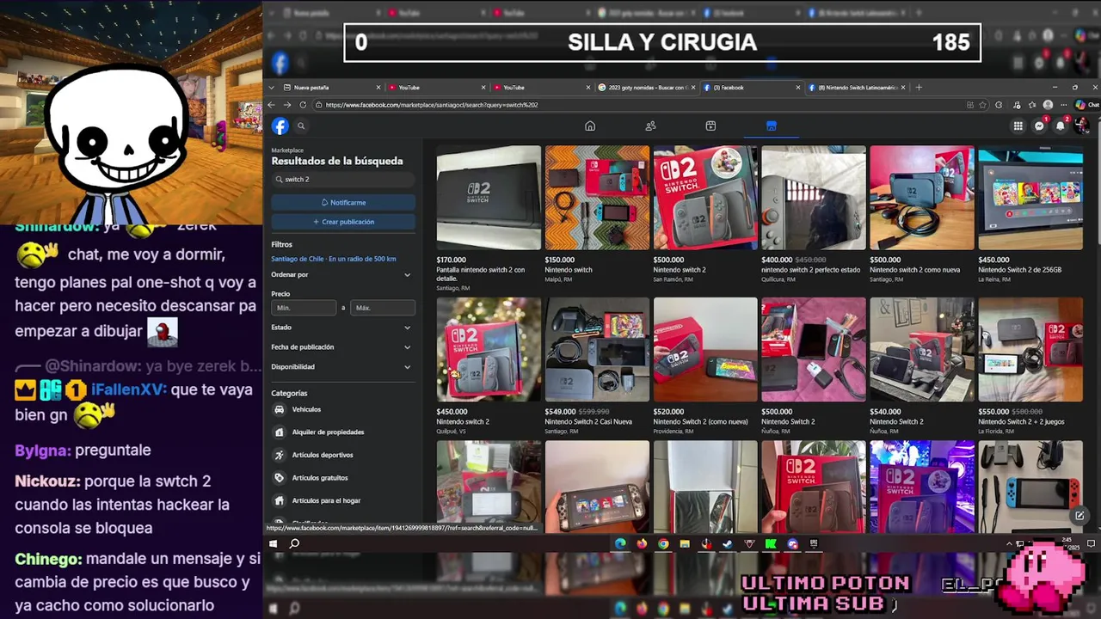Image resolution: width=1101 pixels, height=619 pixels.
Task: Open $549.000 Switch 2 Casi Nueva listing
Action: pos(597,366)
